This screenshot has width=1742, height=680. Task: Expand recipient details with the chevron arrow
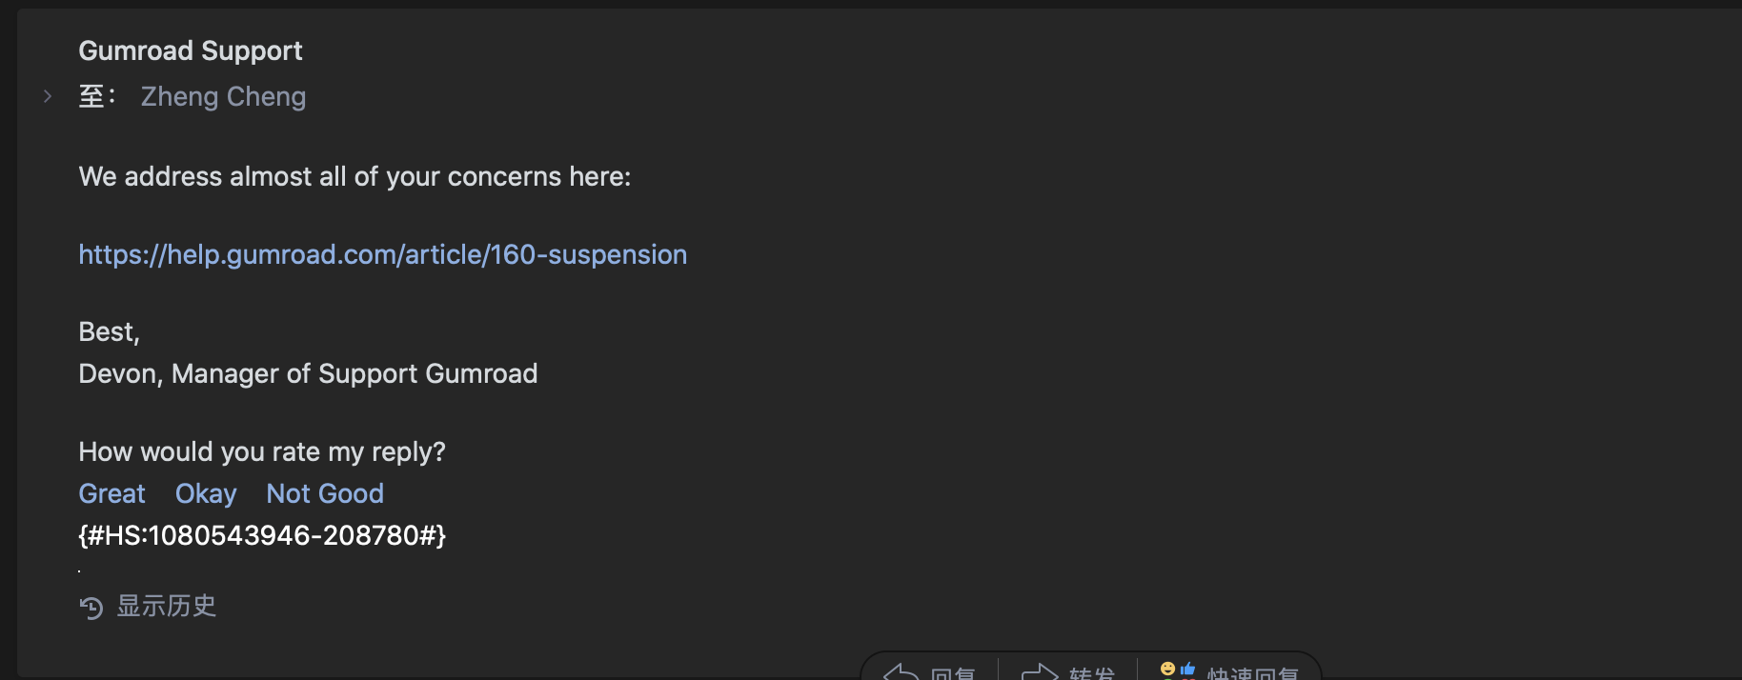48,96
